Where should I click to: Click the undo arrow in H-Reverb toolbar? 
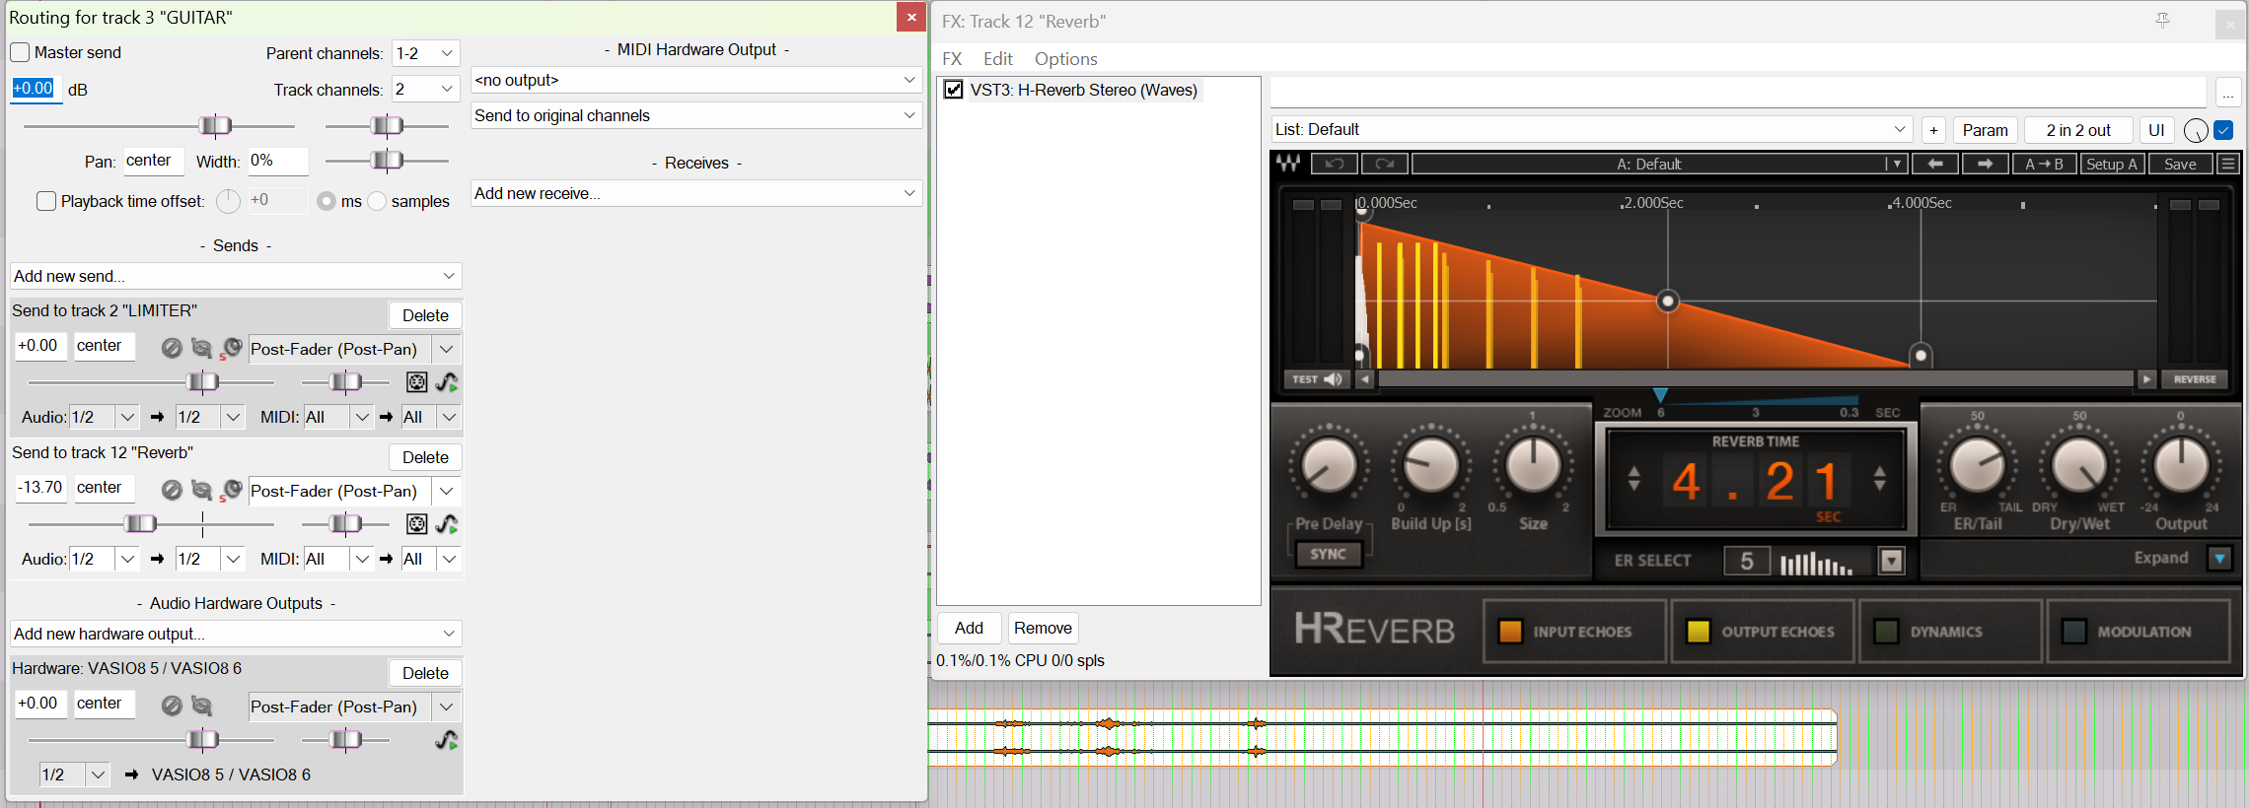(1335, 164)
